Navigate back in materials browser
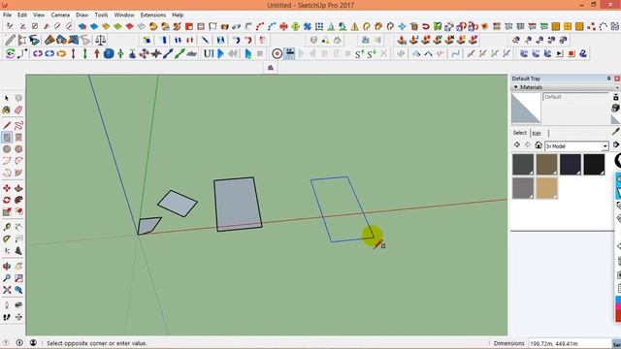Screen dimensions: 621x349 click(517, 145)
